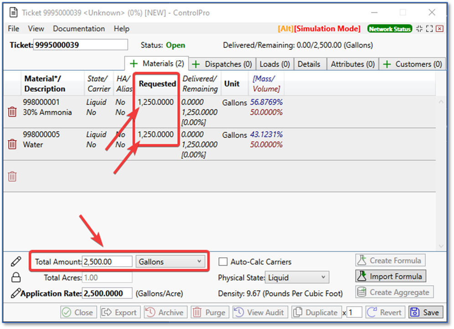The width and height of the screenshot is (454, 329).
Task: Enable the Auto-Calc Carriers checkbox
Action: click(x=223, y=262)
